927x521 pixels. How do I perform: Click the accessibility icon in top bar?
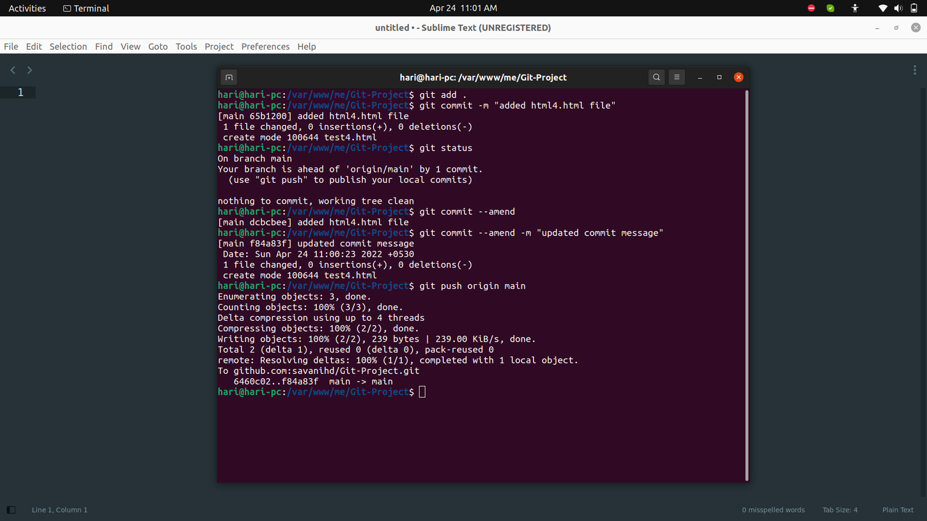(x=855, y=8)
